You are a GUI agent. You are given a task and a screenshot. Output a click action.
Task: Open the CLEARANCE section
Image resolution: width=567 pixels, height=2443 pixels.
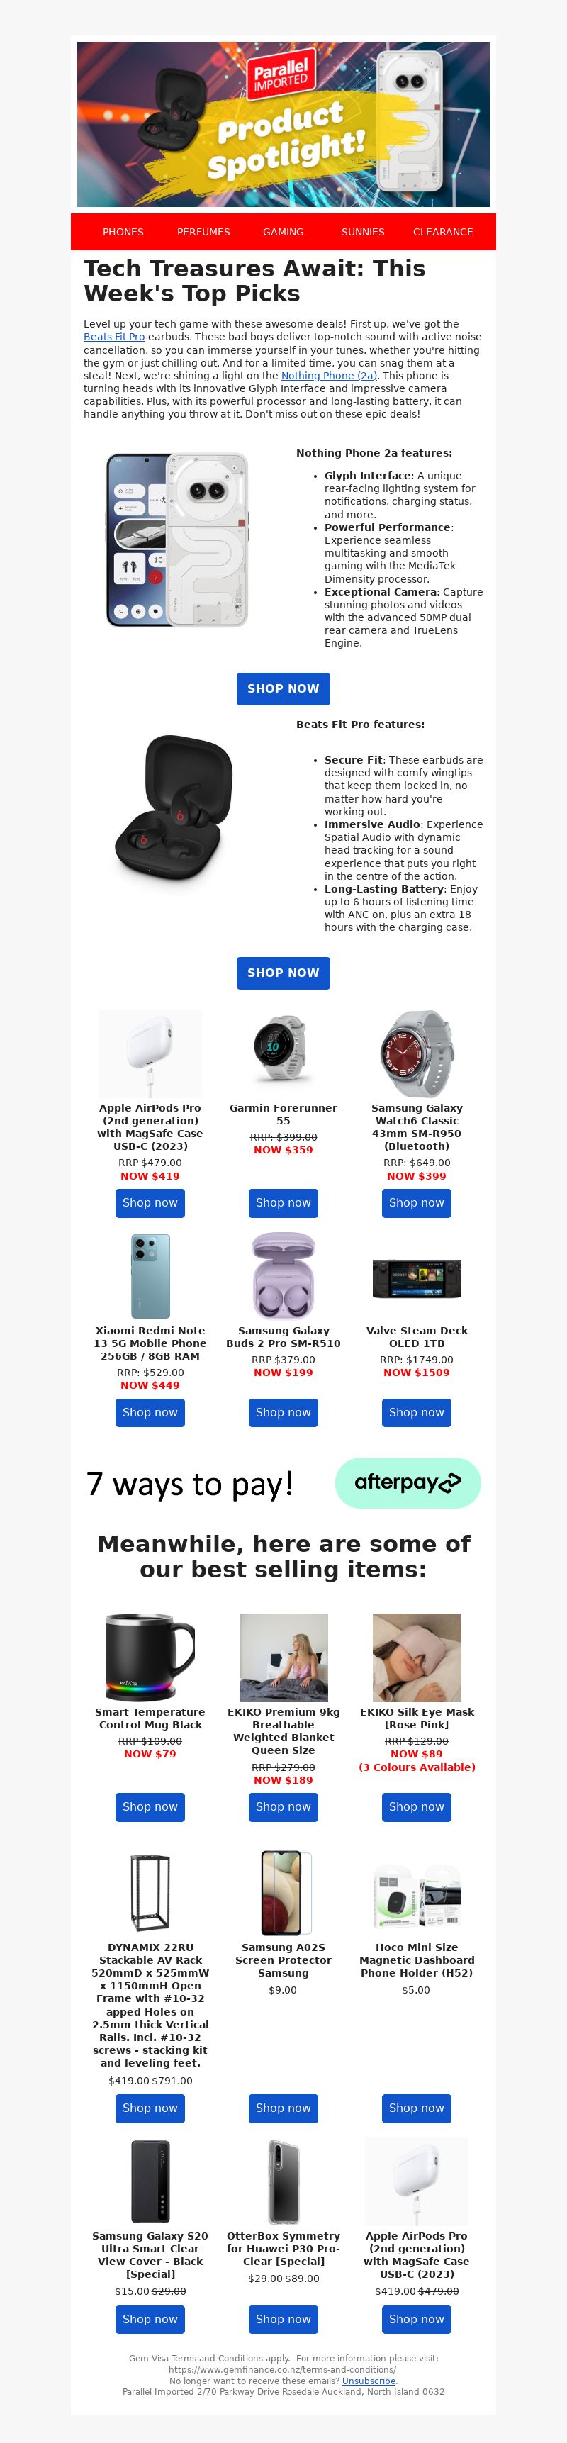(x=443, y=231)
